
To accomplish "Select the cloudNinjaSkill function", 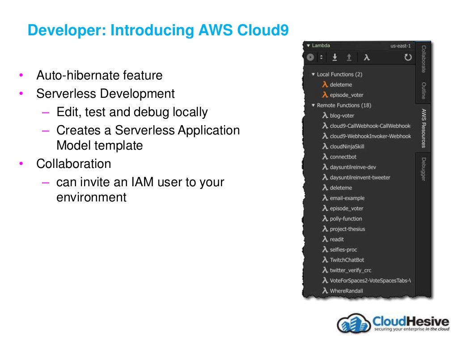I will 347,146.
